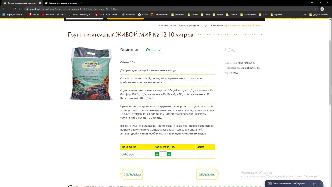
Task: Expand the АЛИ bookmarks folder
Action: coord(263,15)
